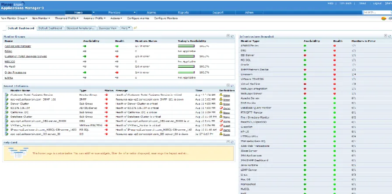
Task: Open the New Monitor dropdown
Action: coord(41,18)
